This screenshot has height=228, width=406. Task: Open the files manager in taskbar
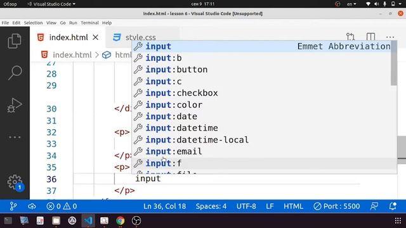[56, 220]
